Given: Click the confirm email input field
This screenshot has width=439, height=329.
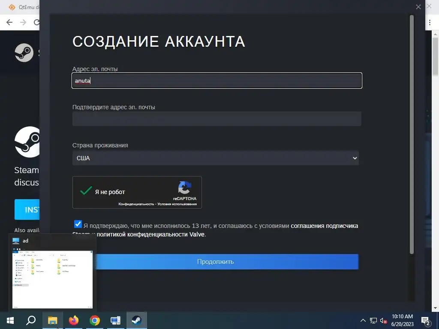Looking at the screenshot, I should [x=216, y=119].
